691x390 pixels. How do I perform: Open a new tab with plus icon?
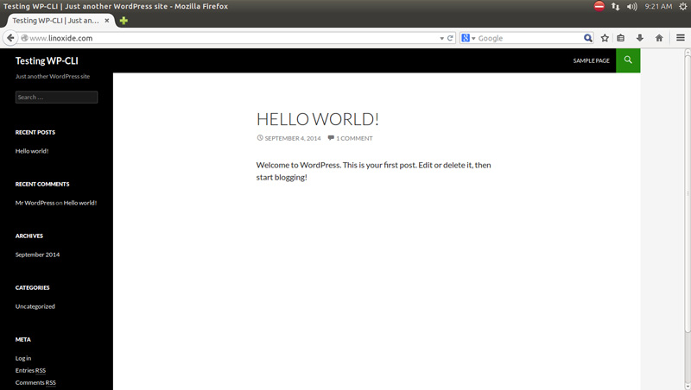click(x=124, y=20)
